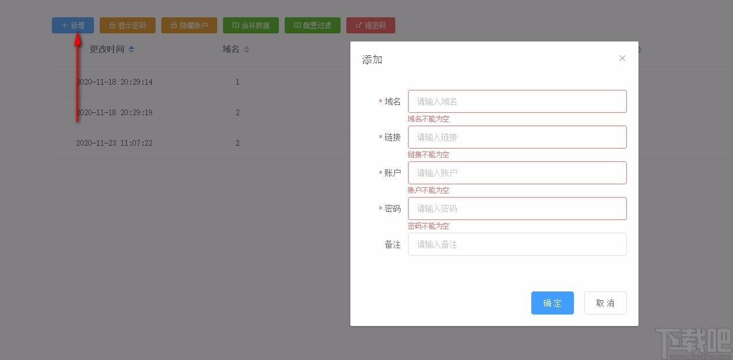Click the 合并数据 merge data button
This screenshot has height=360, width=733.
coord(251,25)
